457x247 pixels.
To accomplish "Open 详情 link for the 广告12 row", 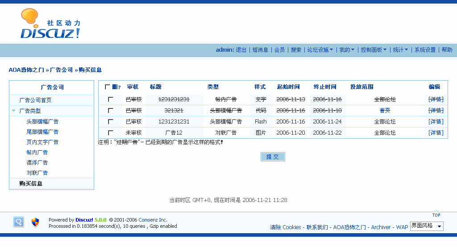I will (x=436, y=133).
